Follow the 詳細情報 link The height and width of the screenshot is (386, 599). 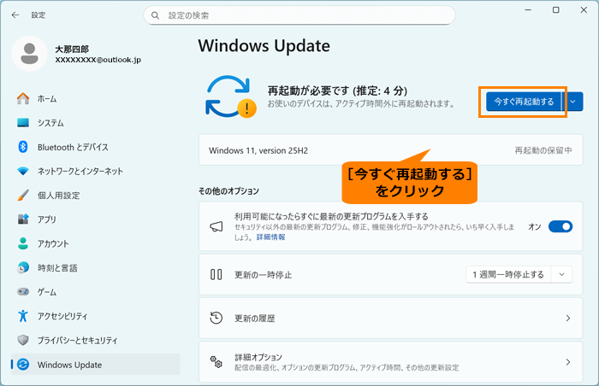[x=270, y=237]
